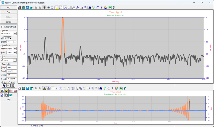Click the move-arrows icon in the spectrum toolbar

pos(74,8)
